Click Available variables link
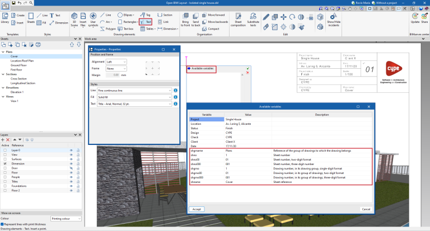Screen dimensions: 430x231 pos(203,68)
